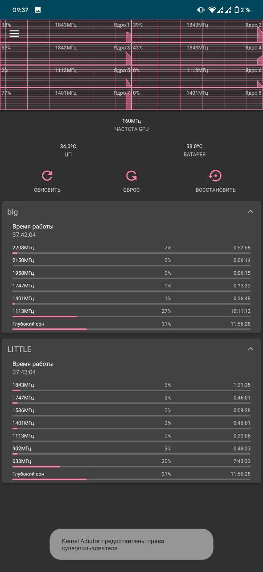Tap the battery icon in status bar

237,10
